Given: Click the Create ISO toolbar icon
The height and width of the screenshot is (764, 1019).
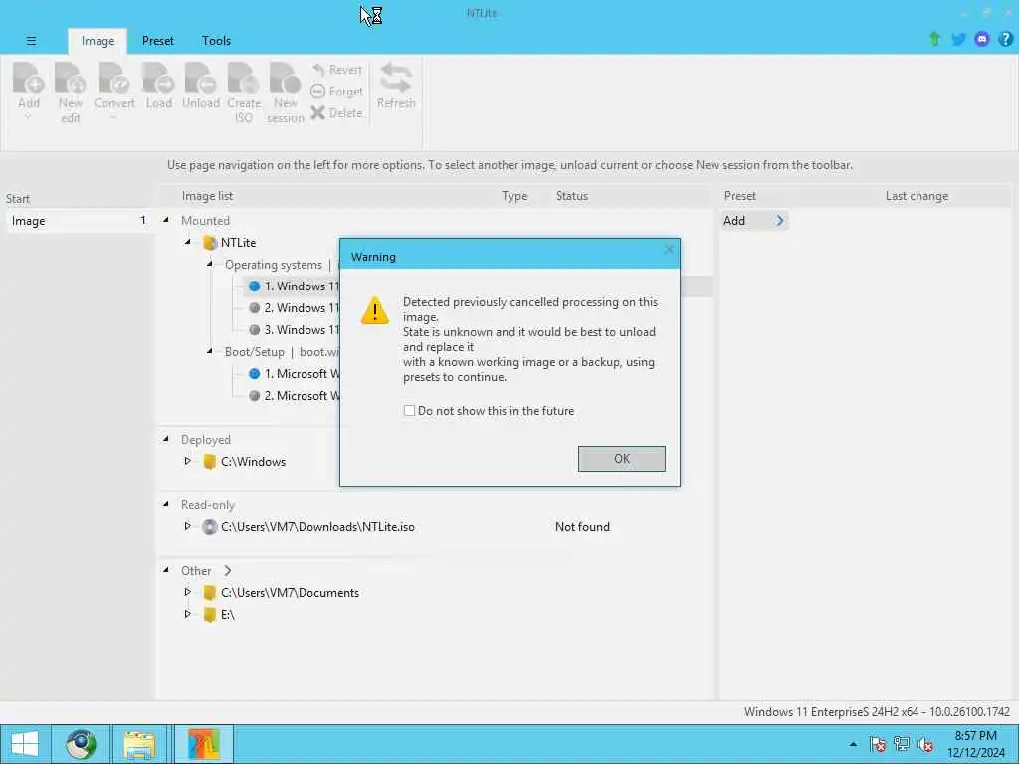Looking at the screenshot, I should (x=244, y=93).
